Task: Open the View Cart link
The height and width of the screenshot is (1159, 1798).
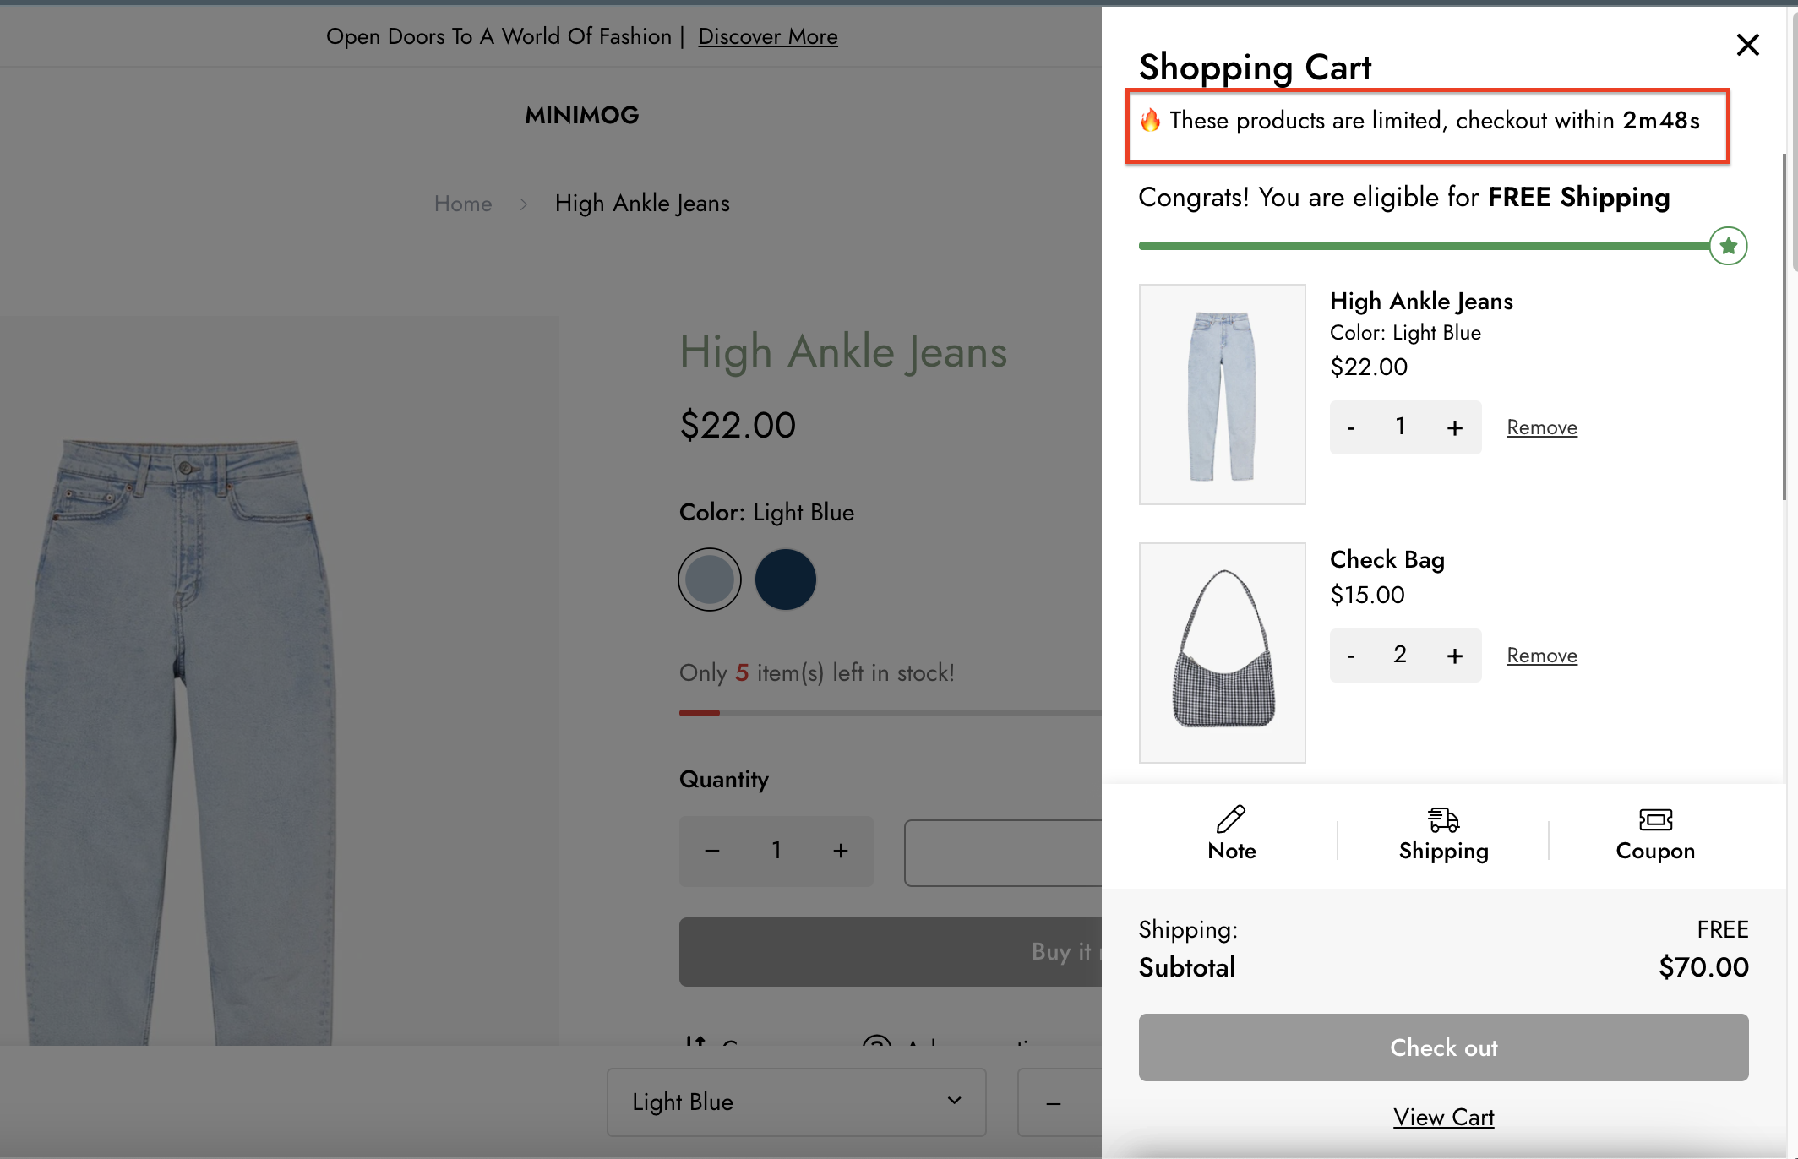Action: [x=1443, y=1117]
